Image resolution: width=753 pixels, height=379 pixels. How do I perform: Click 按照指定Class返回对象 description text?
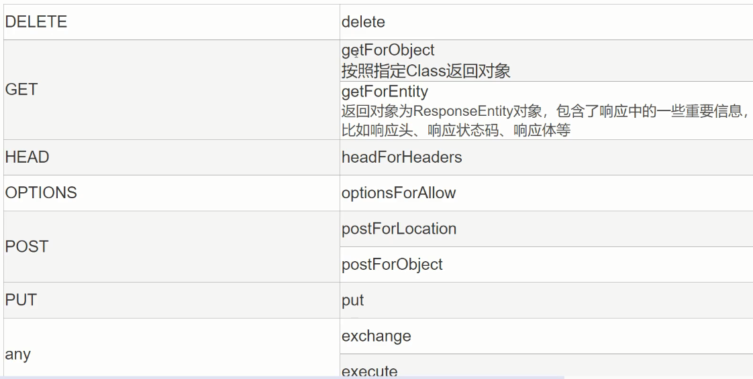(426, 71)
